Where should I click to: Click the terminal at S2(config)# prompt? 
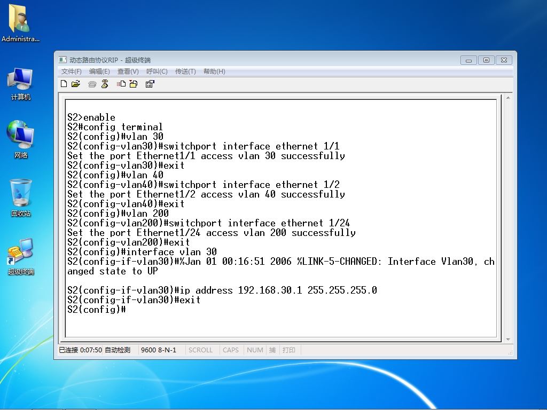[x=97, y=309]
